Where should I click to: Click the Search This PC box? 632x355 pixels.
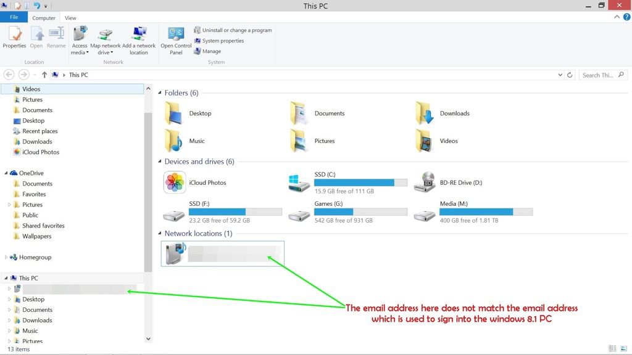click(603, 75)
